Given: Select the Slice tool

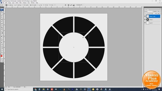Looking at the screenshot, I should [x=2, y=21].
